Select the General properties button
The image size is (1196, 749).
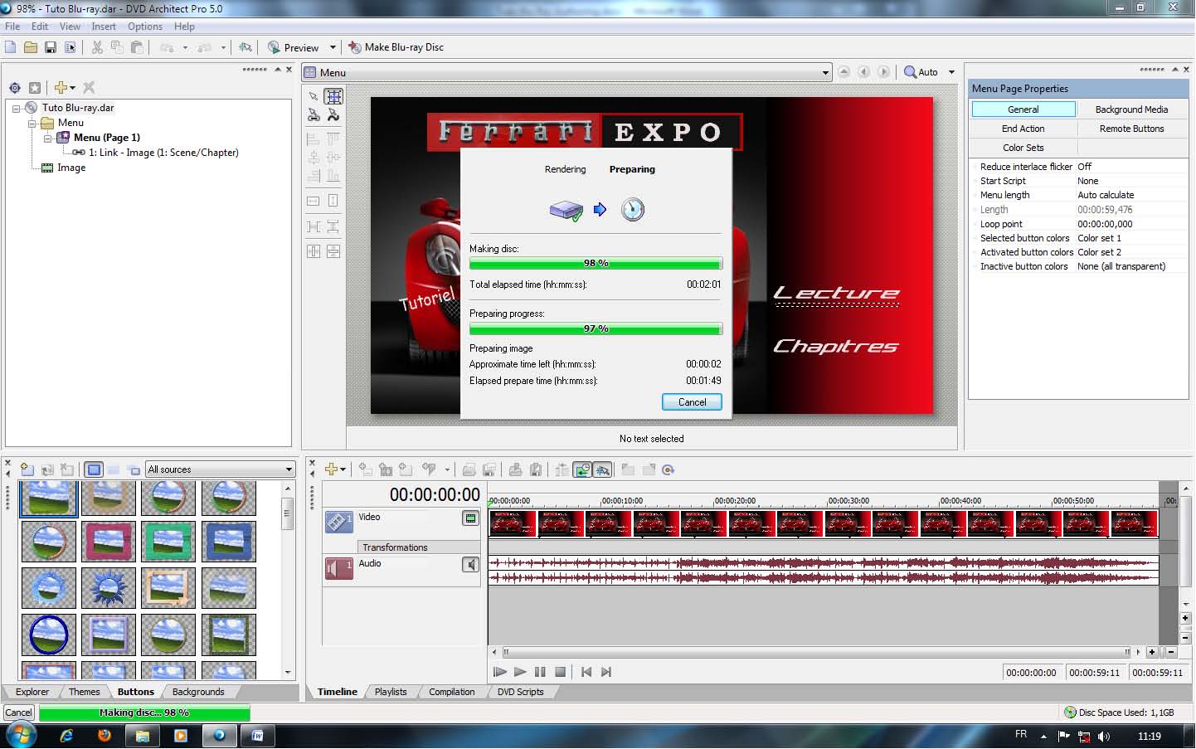point(1023,109)
